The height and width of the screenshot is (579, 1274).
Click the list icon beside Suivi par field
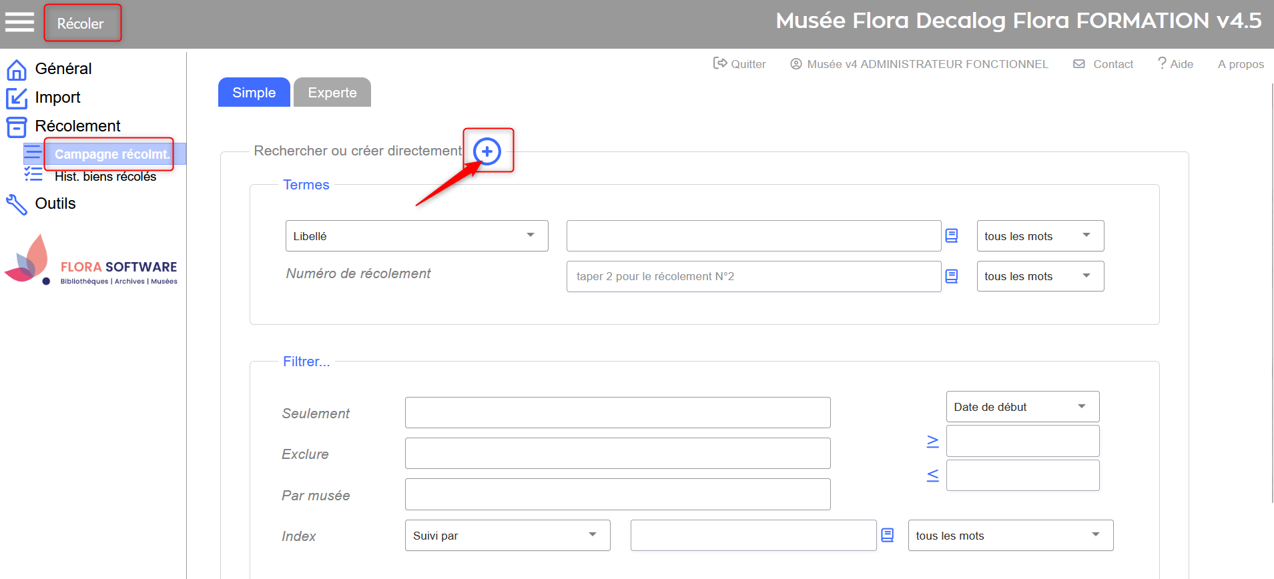click(x=888, y=535)
